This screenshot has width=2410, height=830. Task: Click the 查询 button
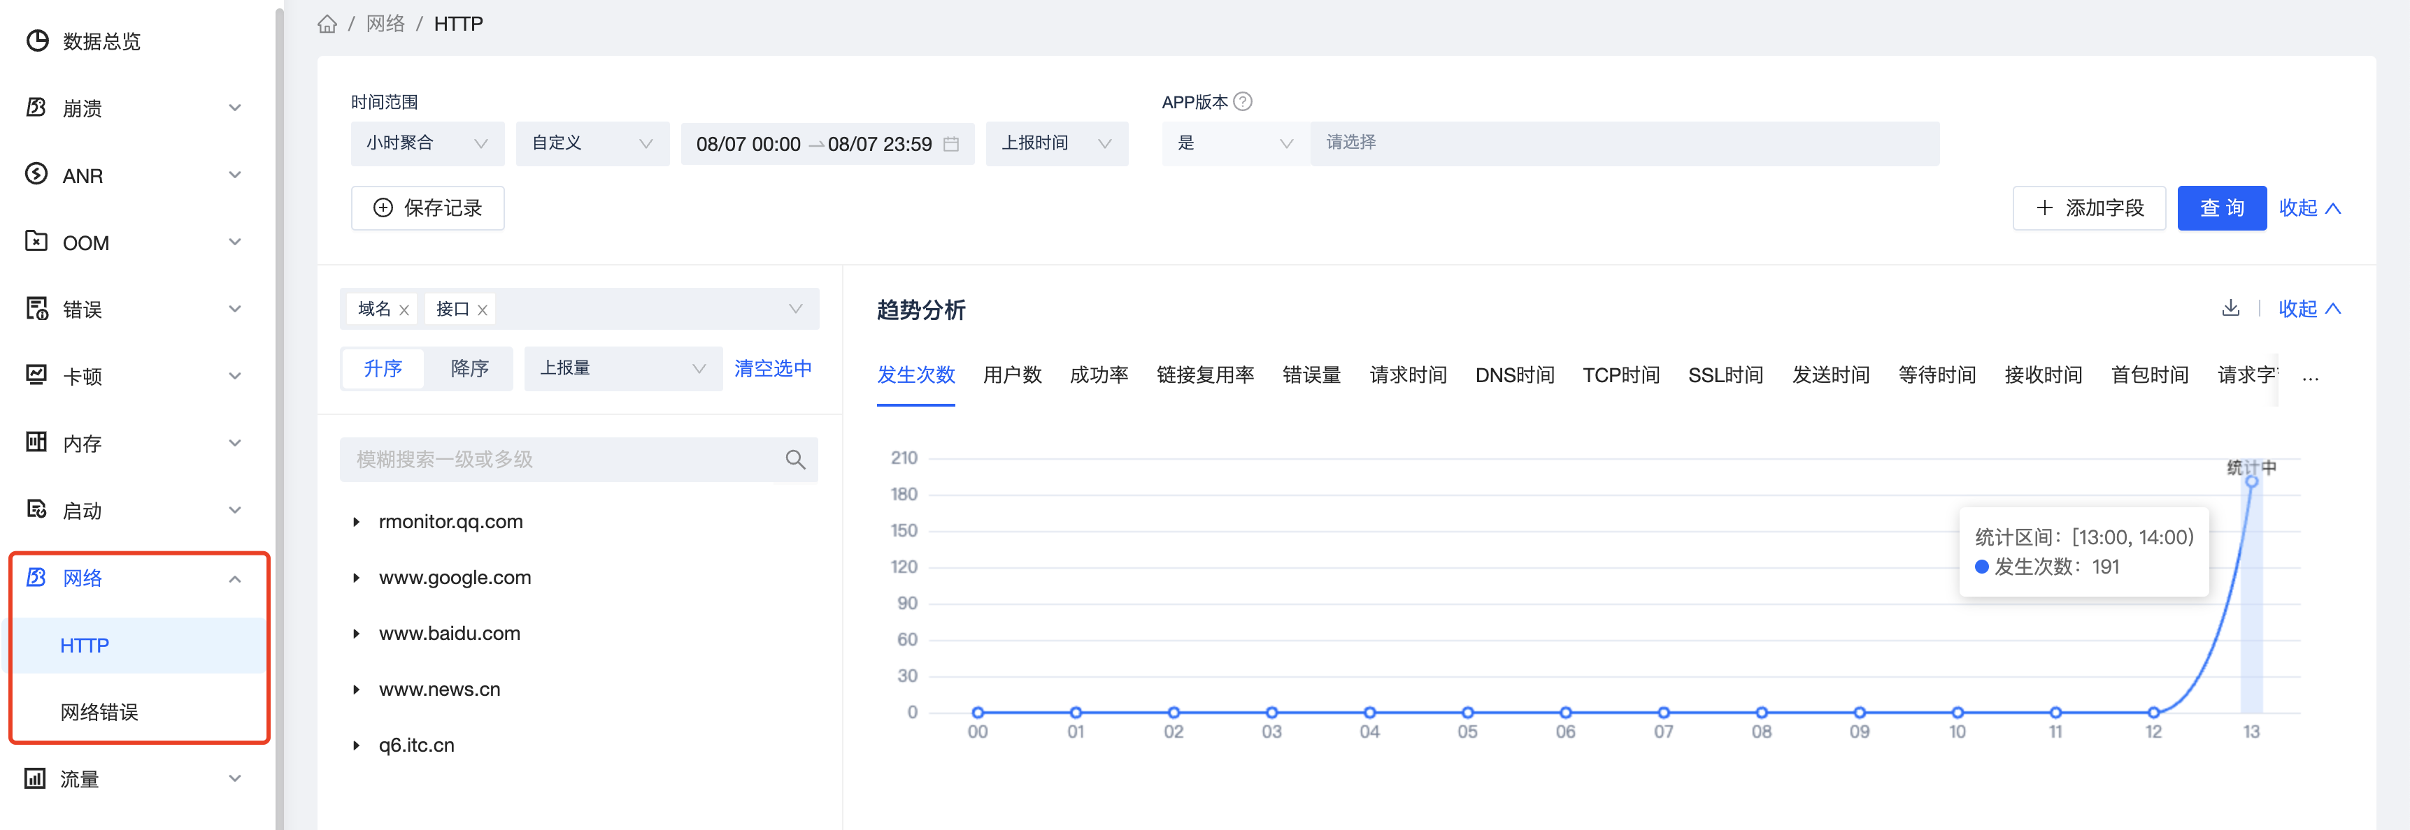2221,208
